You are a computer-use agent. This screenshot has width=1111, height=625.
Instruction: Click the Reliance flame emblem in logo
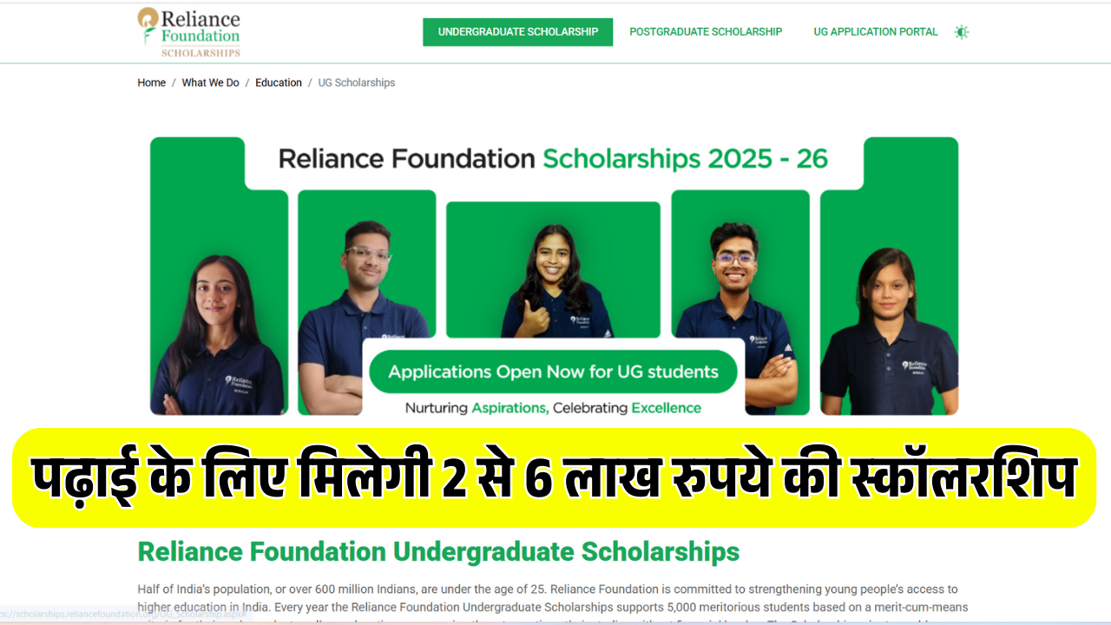(148, 25)
